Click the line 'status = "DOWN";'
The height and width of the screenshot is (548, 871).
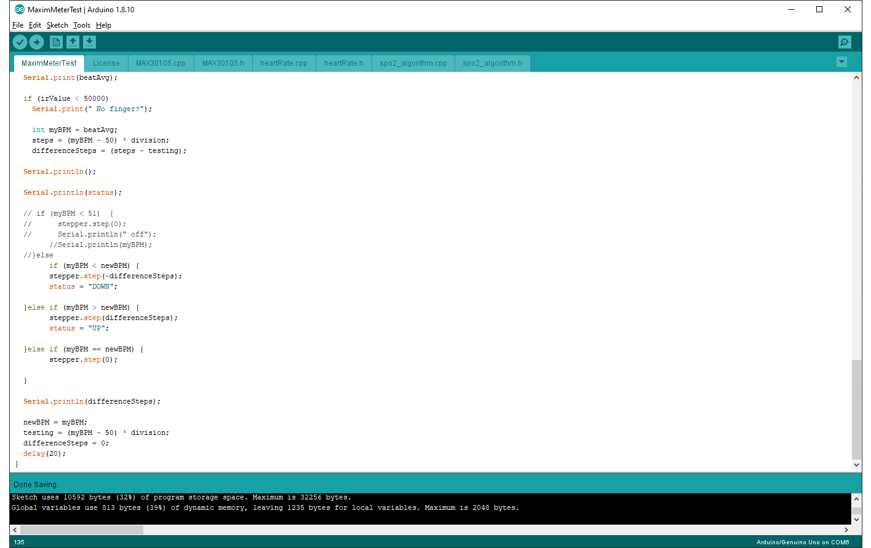(83, 286)
